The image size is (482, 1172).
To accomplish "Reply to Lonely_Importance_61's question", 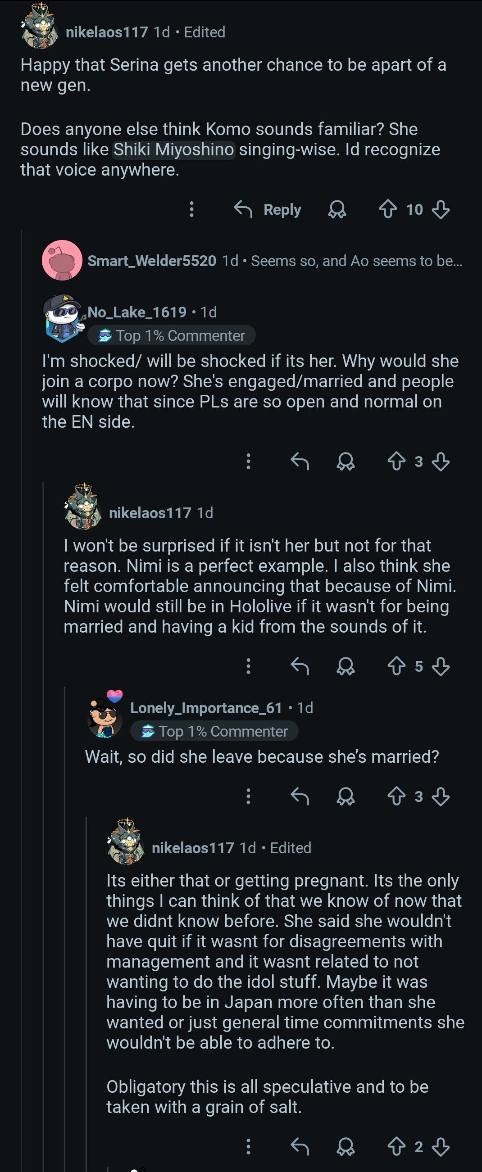I will [x=300, y=796].
